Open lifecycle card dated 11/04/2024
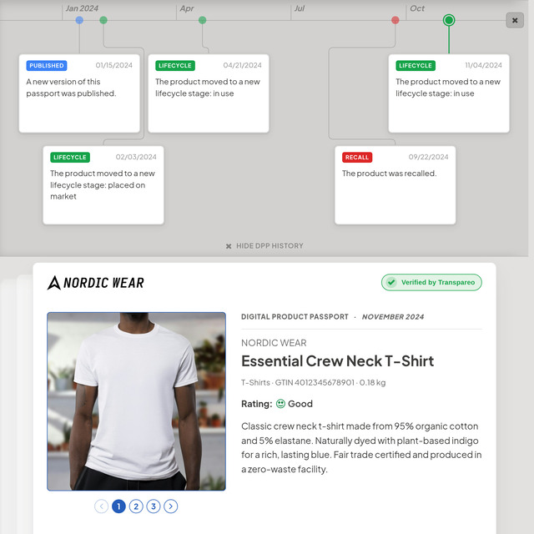Screen dimensions: 534x534 tap(449, 93)
